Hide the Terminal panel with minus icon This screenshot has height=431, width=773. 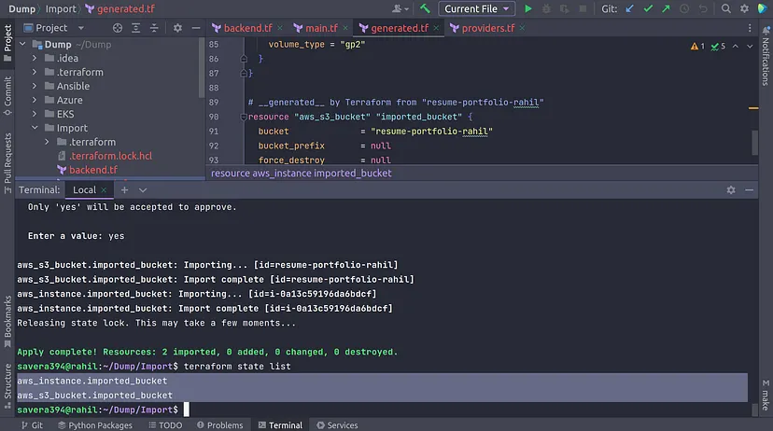click(x=750, y=190)
